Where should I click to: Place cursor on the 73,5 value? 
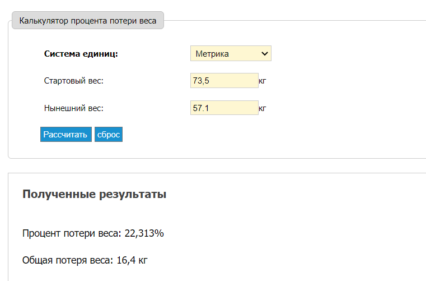click(x=201, y=81)
